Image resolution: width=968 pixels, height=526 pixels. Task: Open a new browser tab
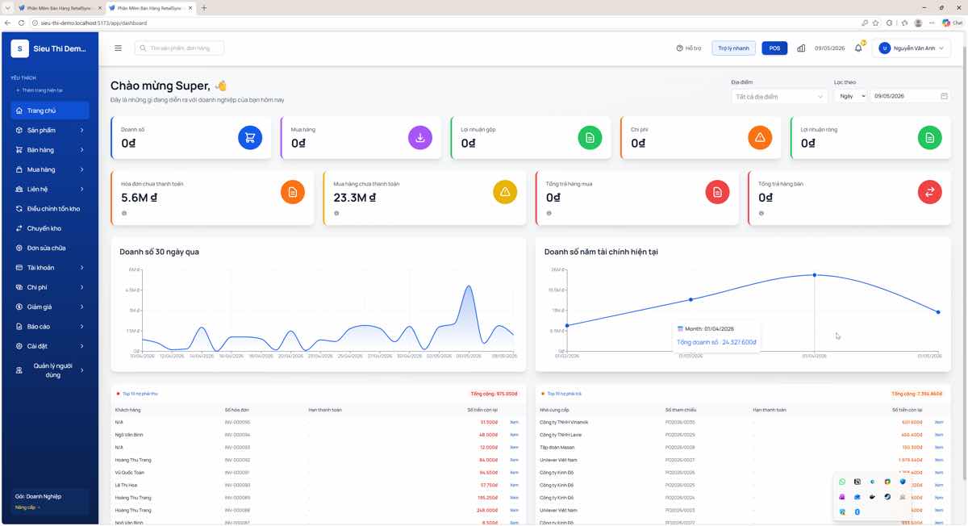[203, 8]
